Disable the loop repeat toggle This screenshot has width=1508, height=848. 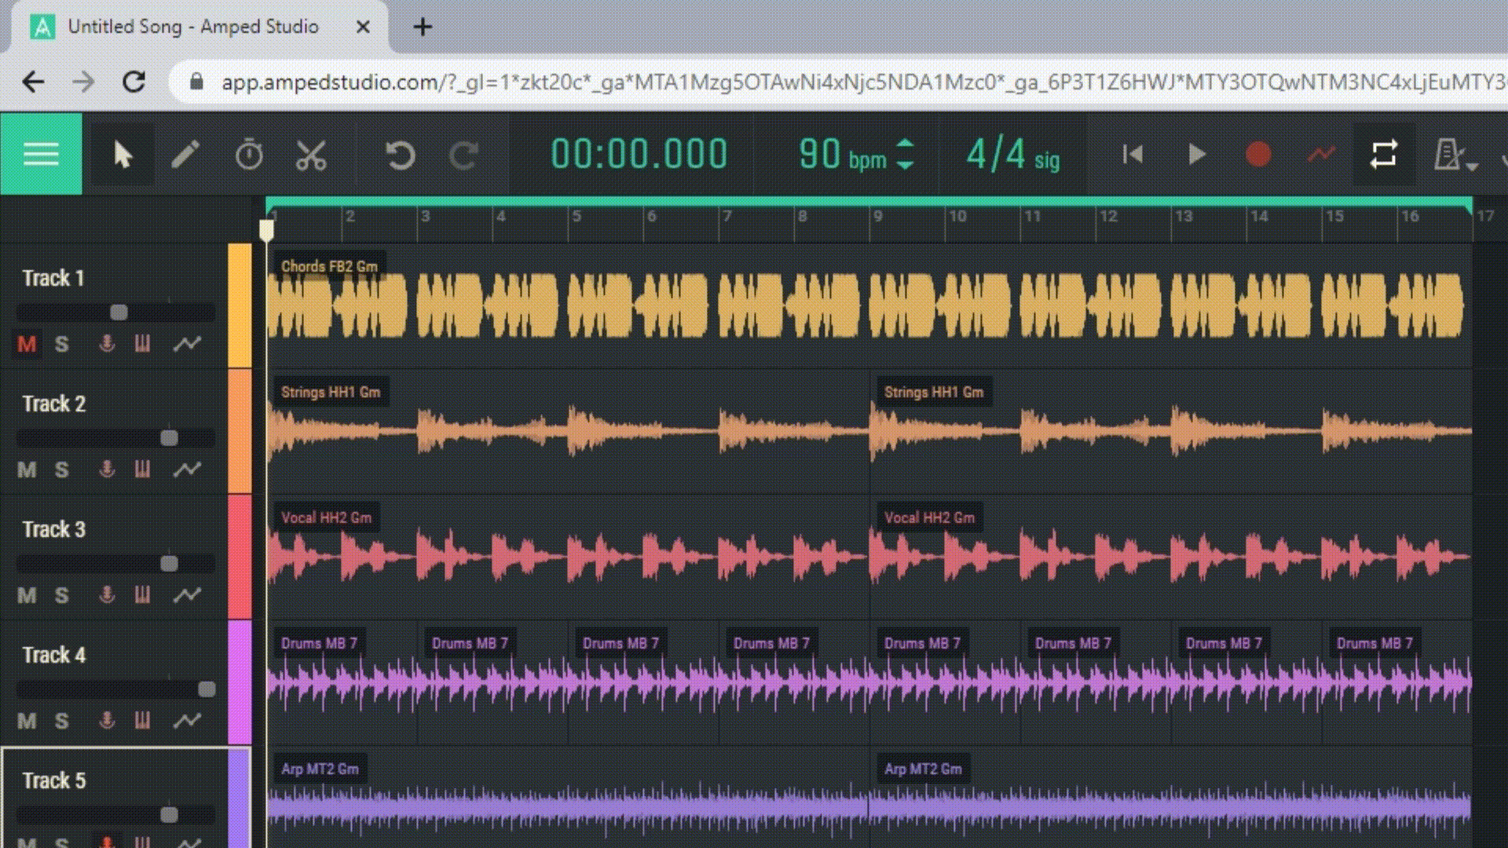pos(1383,154)
